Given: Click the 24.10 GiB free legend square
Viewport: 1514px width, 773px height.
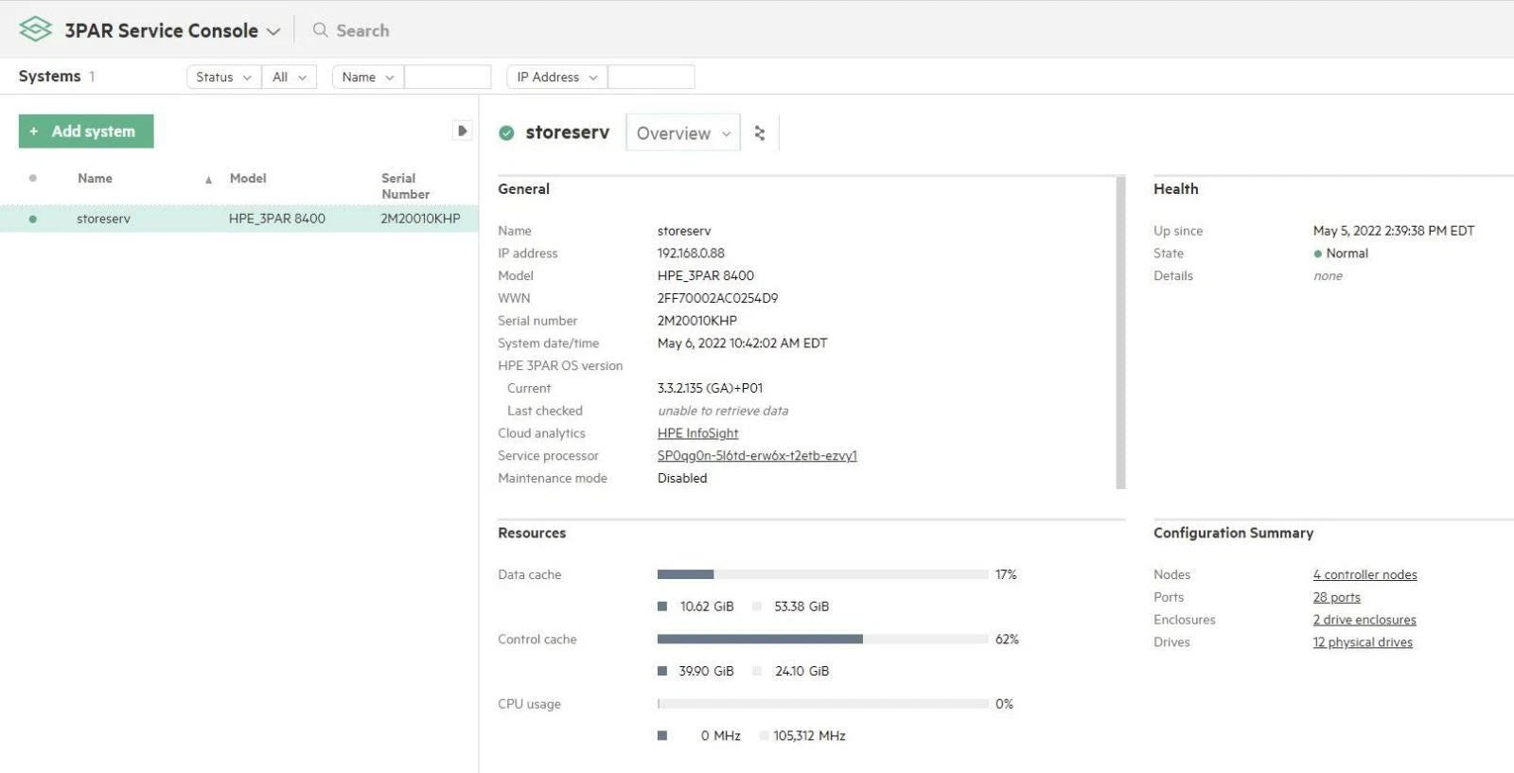Looking at the screenshot, I should coord(757,671).
